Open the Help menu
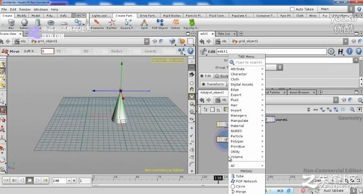Image resolution: width=363 pixels, height=194 pixels. pyautogui.click(x=55, y=10)
